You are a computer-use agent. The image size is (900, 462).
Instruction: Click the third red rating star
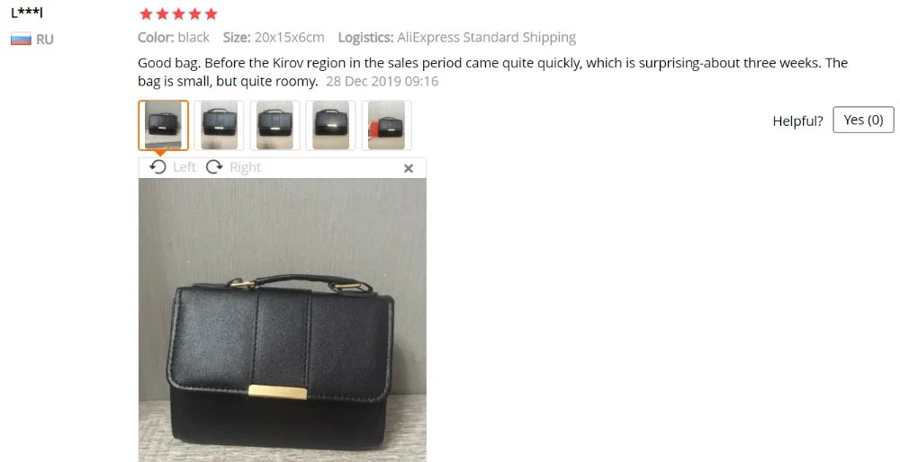[x=178, y=13]
